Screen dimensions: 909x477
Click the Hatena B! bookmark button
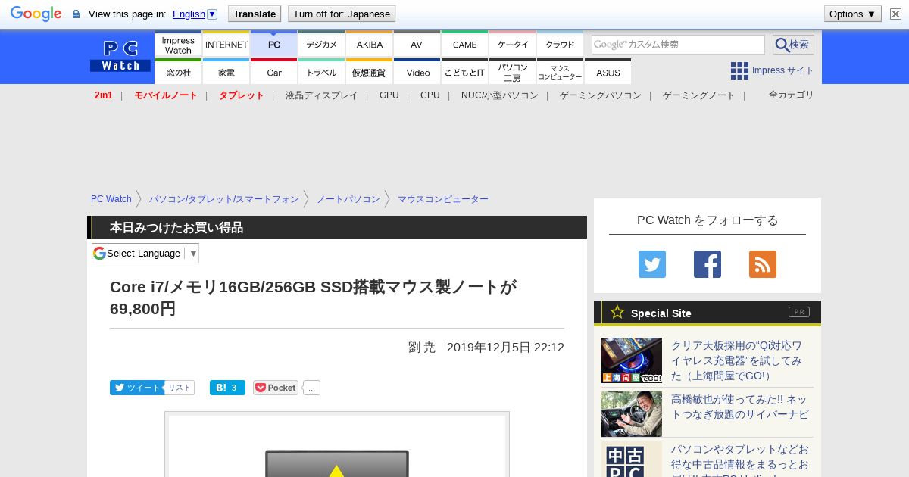coord(227,388)
